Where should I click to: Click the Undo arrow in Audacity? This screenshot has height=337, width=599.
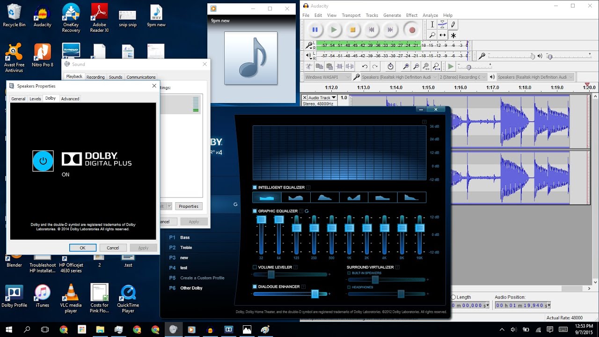[365, 66]
